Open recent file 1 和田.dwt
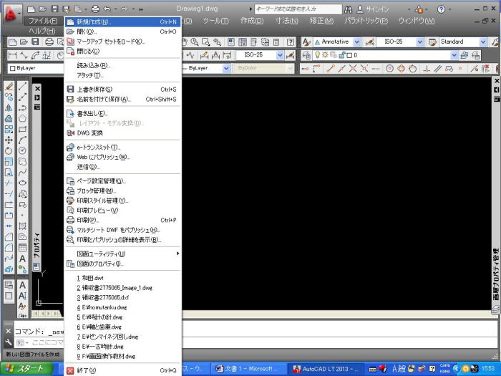Screen dimensions: 501x376 pos(122,278)
